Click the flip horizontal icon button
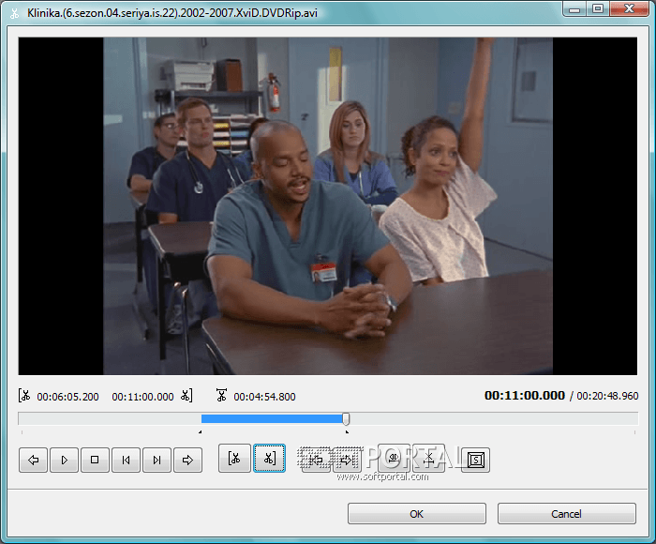The width and height of the screenshot is (656, 544). point(394,458)
